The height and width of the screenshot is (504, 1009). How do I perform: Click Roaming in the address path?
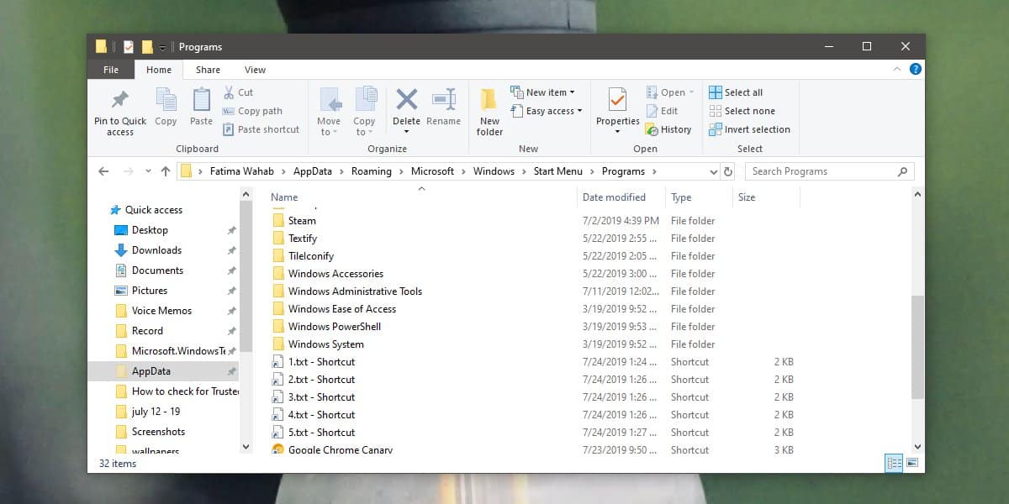pyautogui.click(x=372, y=171)
